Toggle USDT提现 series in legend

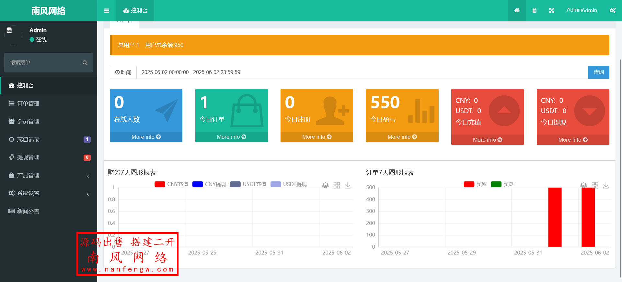(x=289, y=184)
